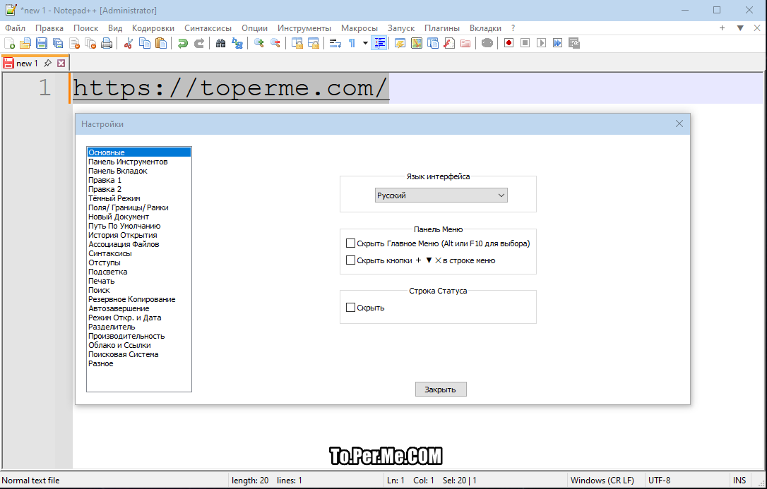Start macro recording with red circle icon
The width and height of the screenshot is (767, 489).
point(509,43)
